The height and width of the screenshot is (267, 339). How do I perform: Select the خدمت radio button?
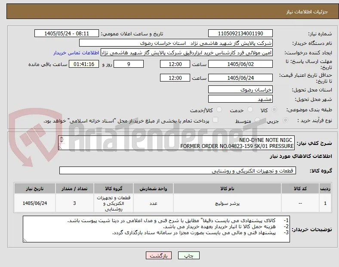pyautogui.click(x=250, y=110)
